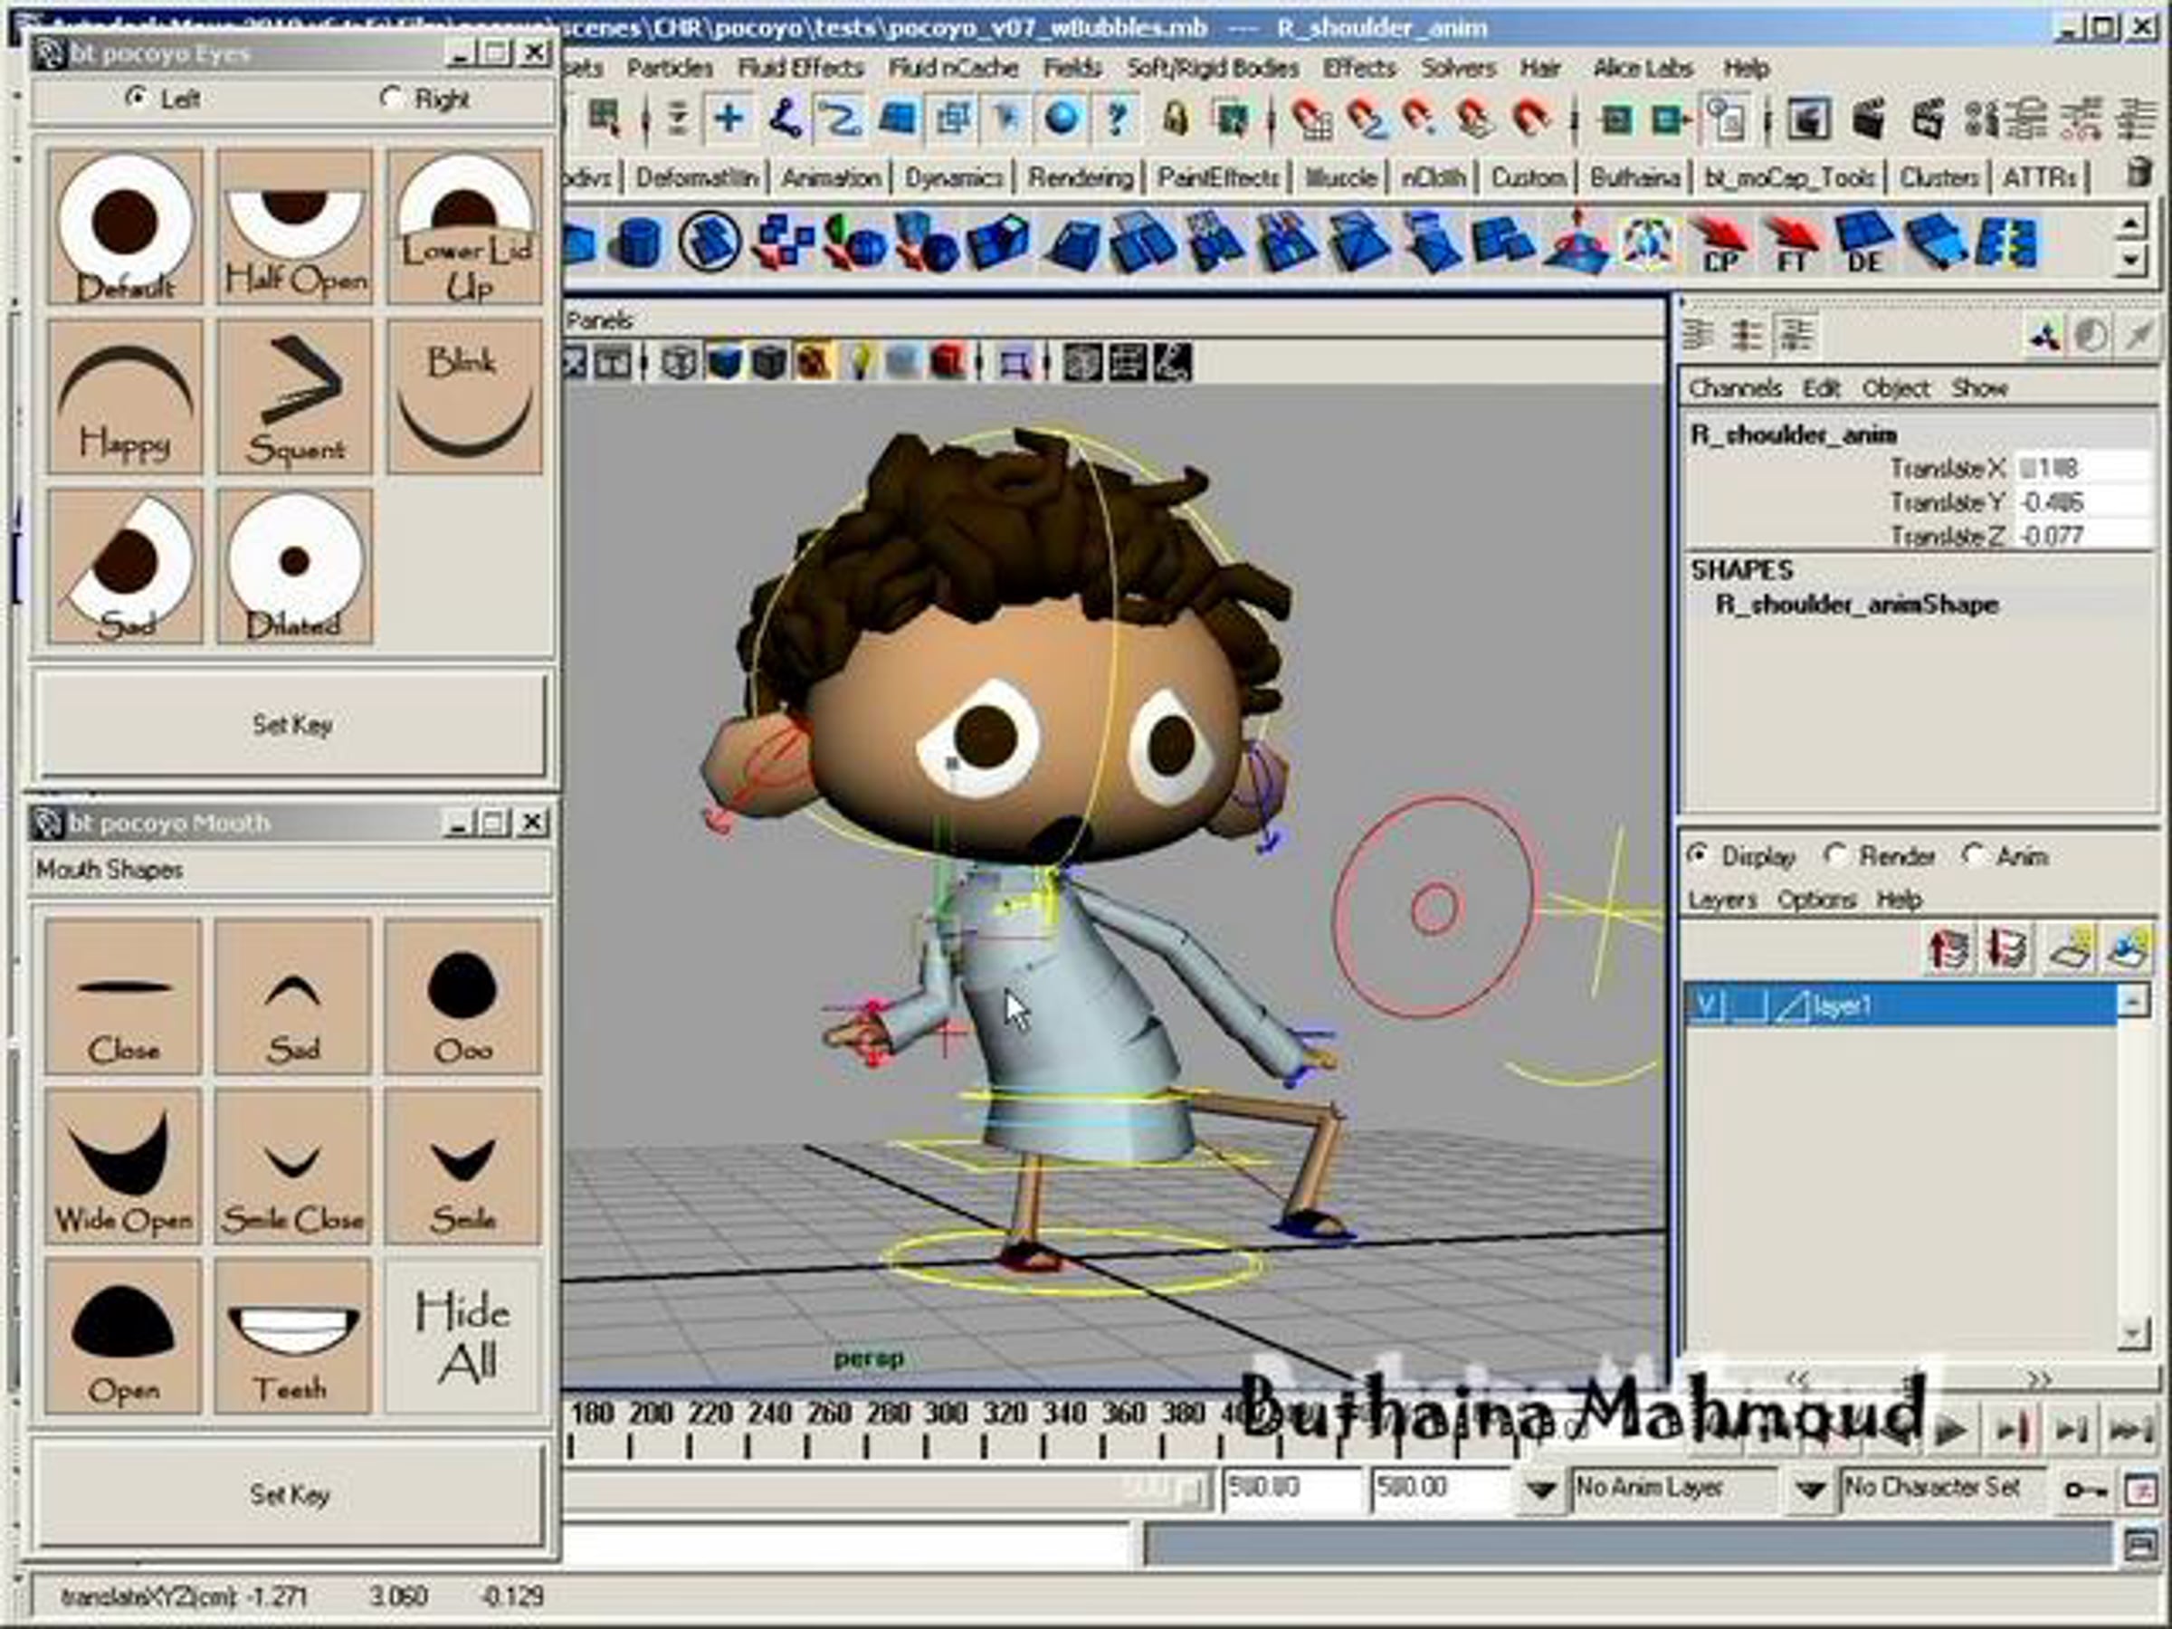Screen dimensions: 2172x1629
Task: Click the layer list scroll down arrow
Action: (x=2132, y=1333)
